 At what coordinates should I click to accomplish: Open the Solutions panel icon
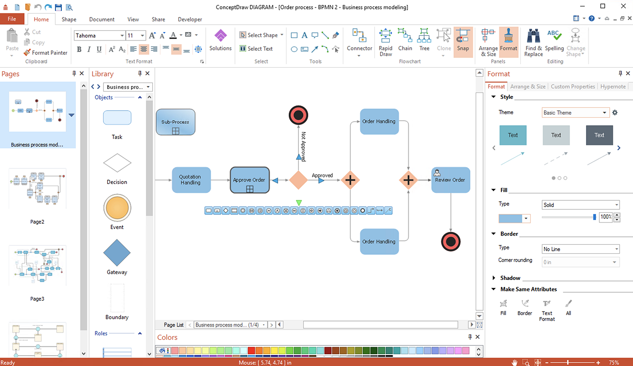pos(220,40)
